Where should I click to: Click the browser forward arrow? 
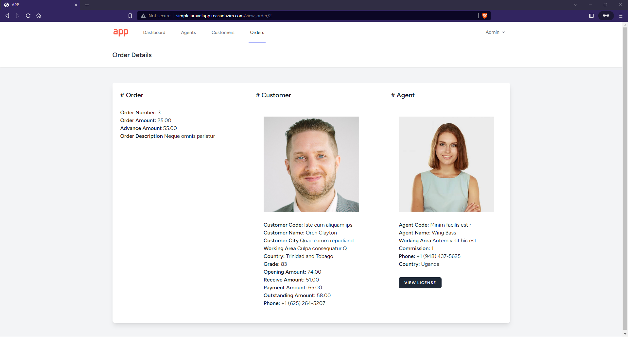coord(17,16)
